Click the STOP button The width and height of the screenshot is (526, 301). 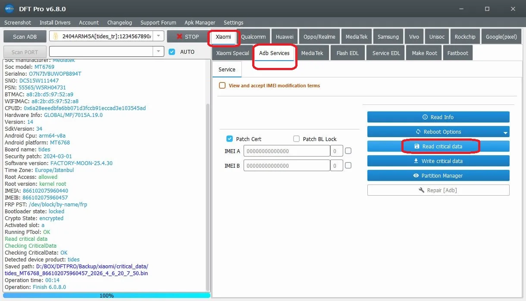(188, 37)
